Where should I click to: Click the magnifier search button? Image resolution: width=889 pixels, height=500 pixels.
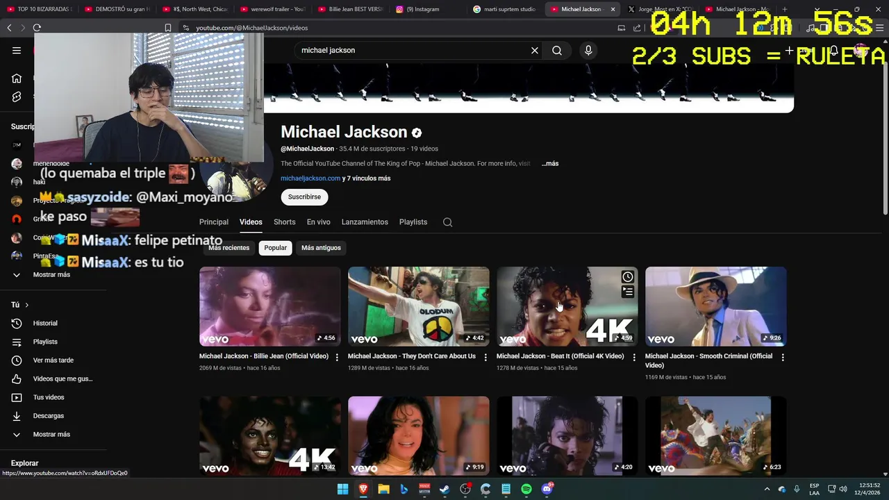tap(557, 50)
